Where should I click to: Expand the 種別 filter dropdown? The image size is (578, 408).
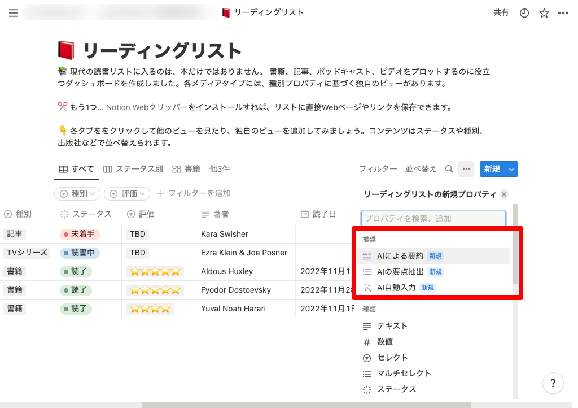point(77,194)
